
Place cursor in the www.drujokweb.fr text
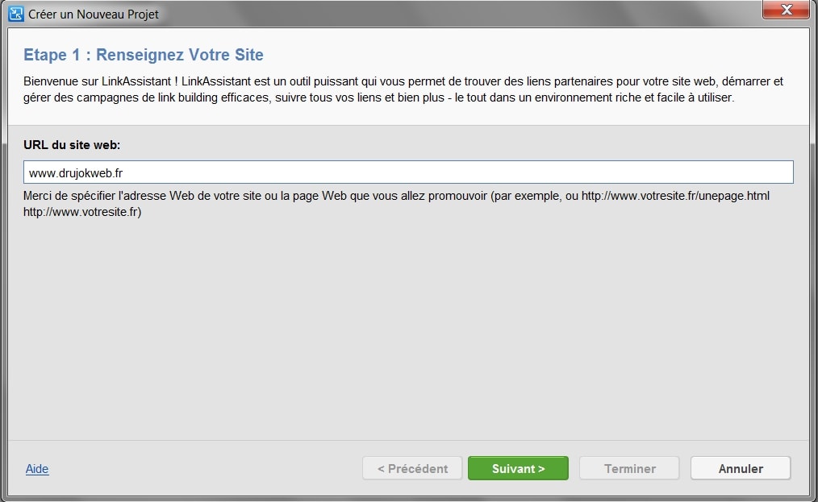click(76, 173)
